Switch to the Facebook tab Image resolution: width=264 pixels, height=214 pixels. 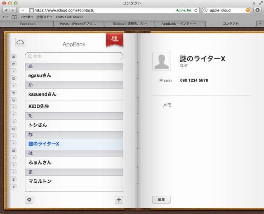[x=28, y=24]
